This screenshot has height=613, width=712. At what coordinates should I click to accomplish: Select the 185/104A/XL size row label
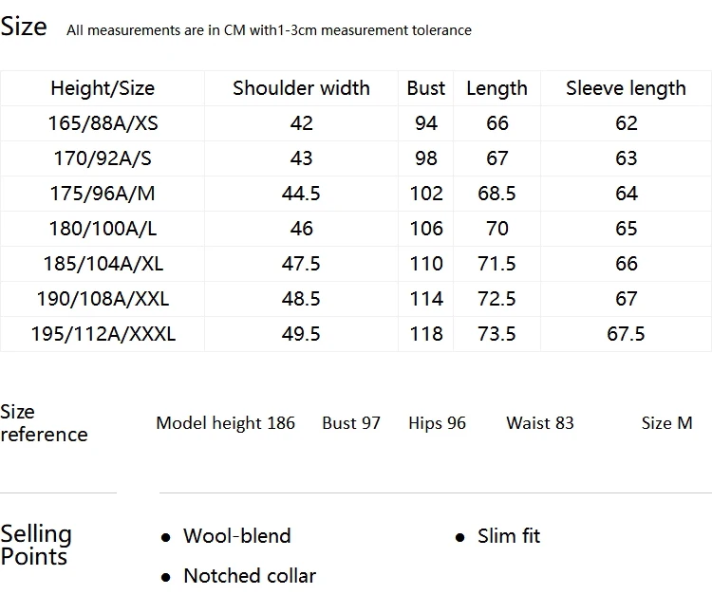click(103, 264)
